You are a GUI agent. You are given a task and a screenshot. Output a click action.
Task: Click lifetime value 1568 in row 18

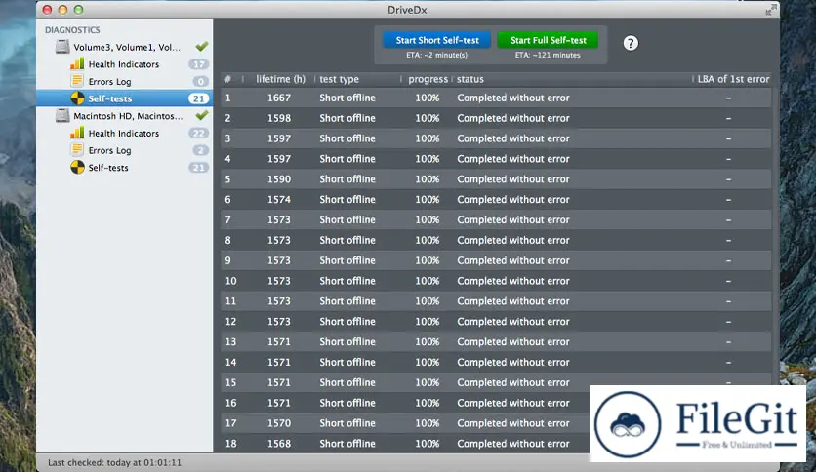pos(279,444)
